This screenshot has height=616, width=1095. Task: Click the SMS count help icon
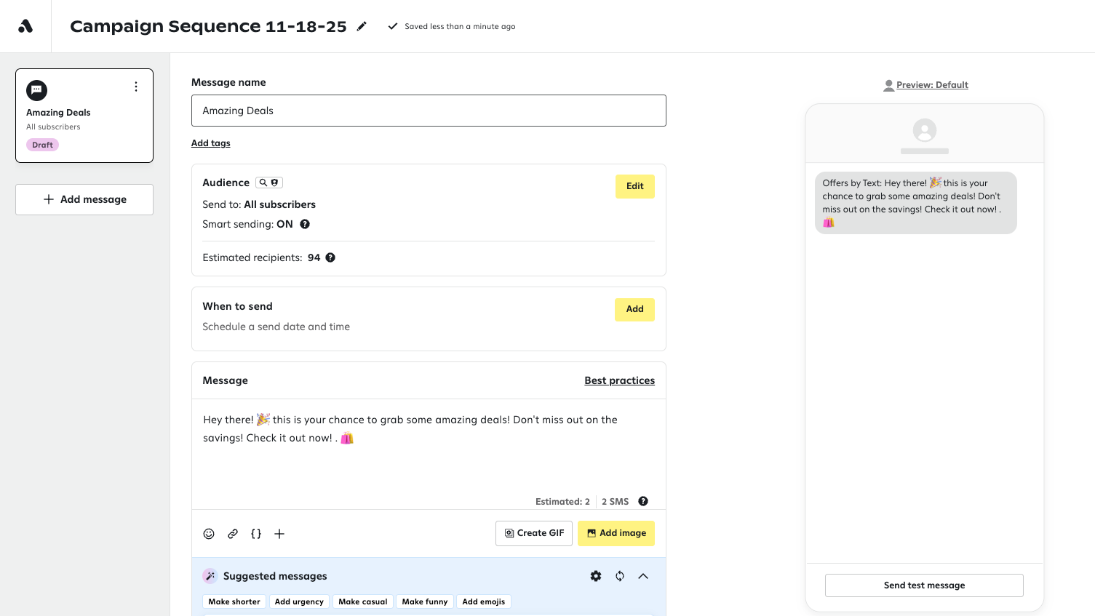(643, 501)
